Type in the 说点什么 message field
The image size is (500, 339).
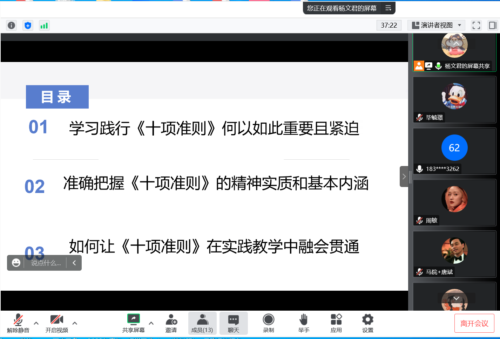(x=46, y=263)
